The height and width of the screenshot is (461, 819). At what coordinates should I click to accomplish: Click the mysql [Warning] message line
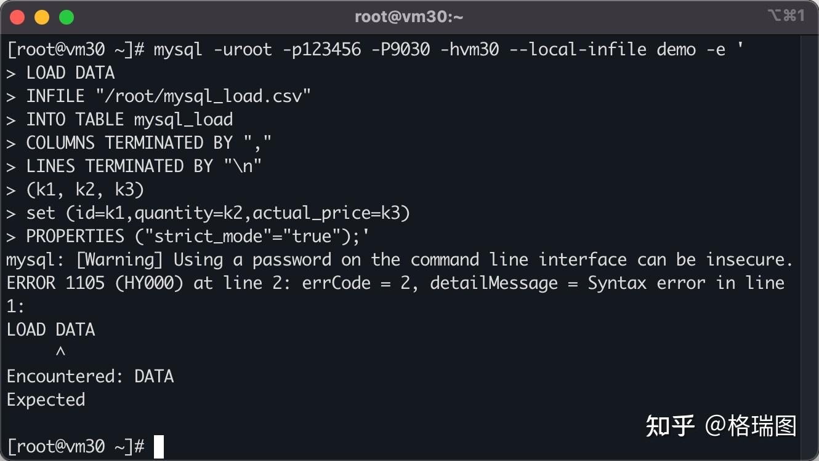[x=399, y=259]
